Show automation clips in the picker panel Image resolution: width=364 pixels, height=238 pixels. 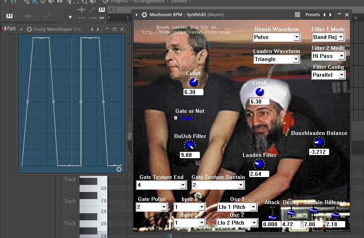pyautogui.click(x=47, y=16)
